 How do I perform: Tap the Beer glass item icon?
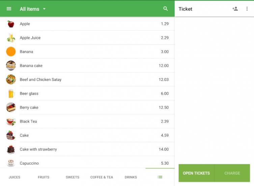pos(11,94)
